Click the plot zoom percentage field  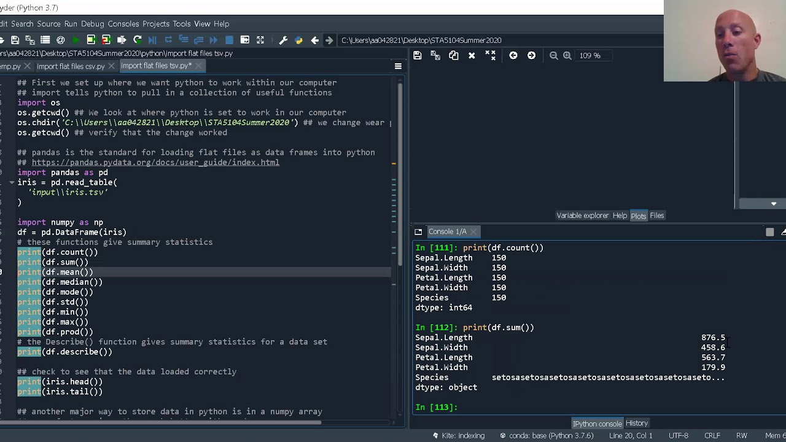click(x=589, y=55)
